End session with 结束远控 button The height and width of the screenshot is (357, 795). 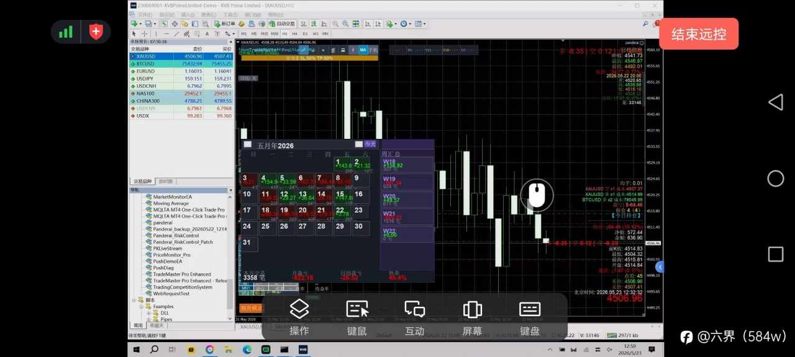pyautogui.click(x=699, y=33)
